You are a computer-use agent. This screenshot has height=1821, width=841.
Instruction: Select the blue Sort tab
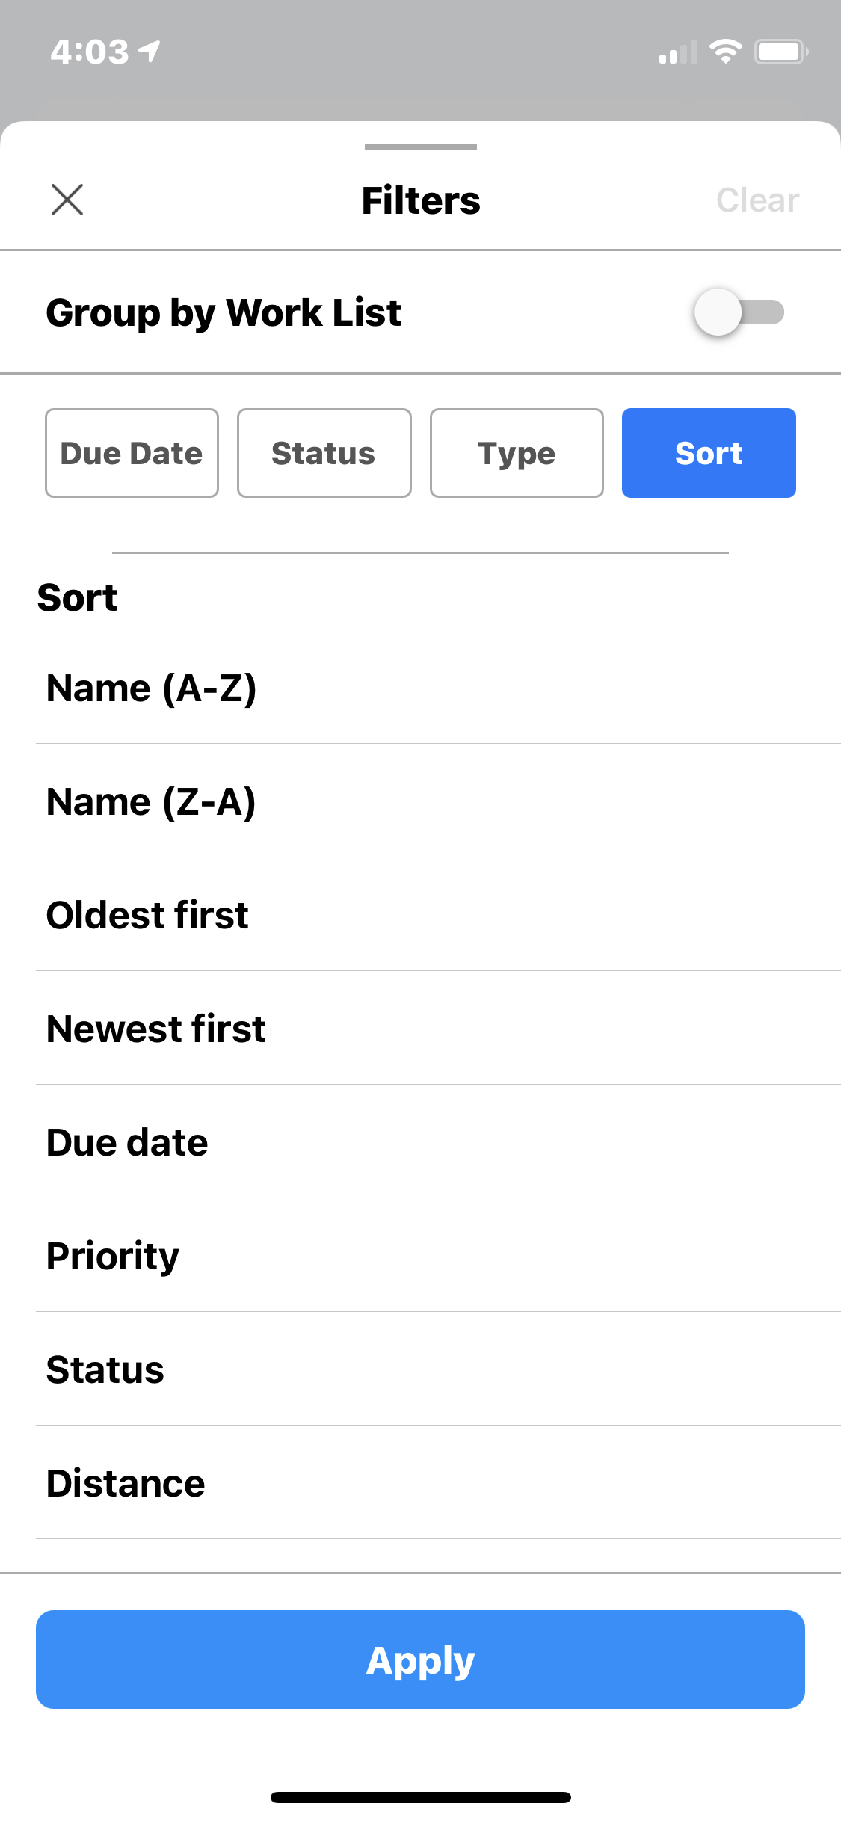708,453
